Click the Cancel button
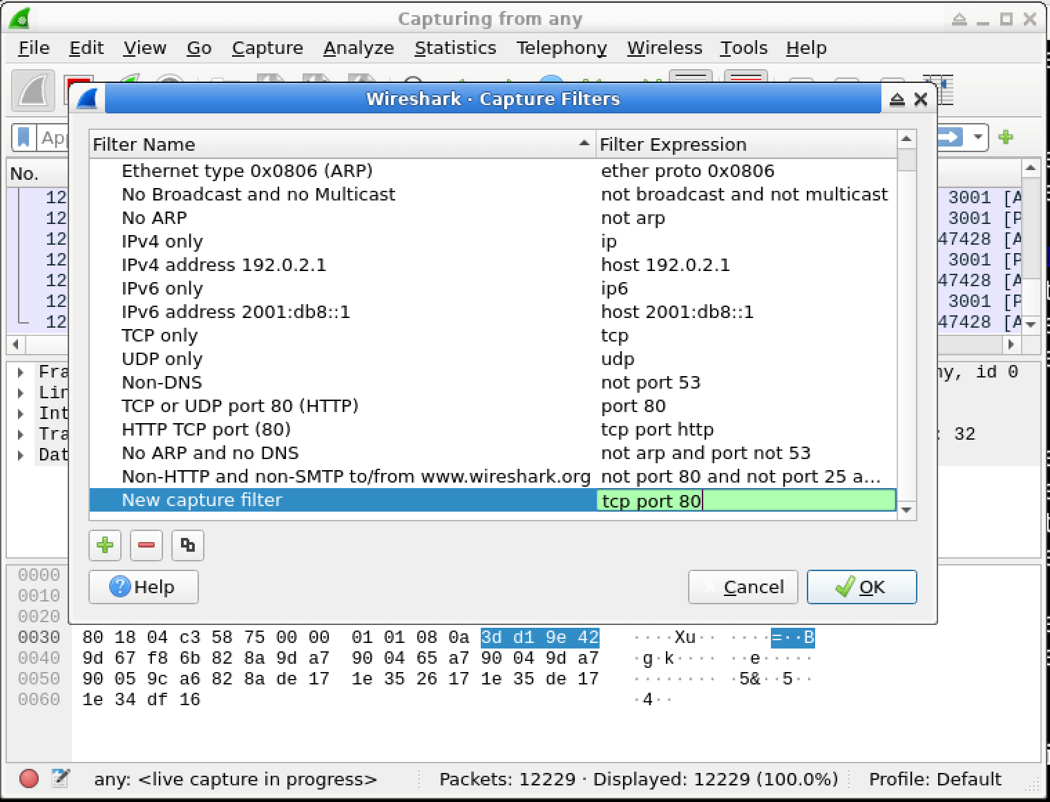The image size is (1050, 802). click(x=743, y=587)
